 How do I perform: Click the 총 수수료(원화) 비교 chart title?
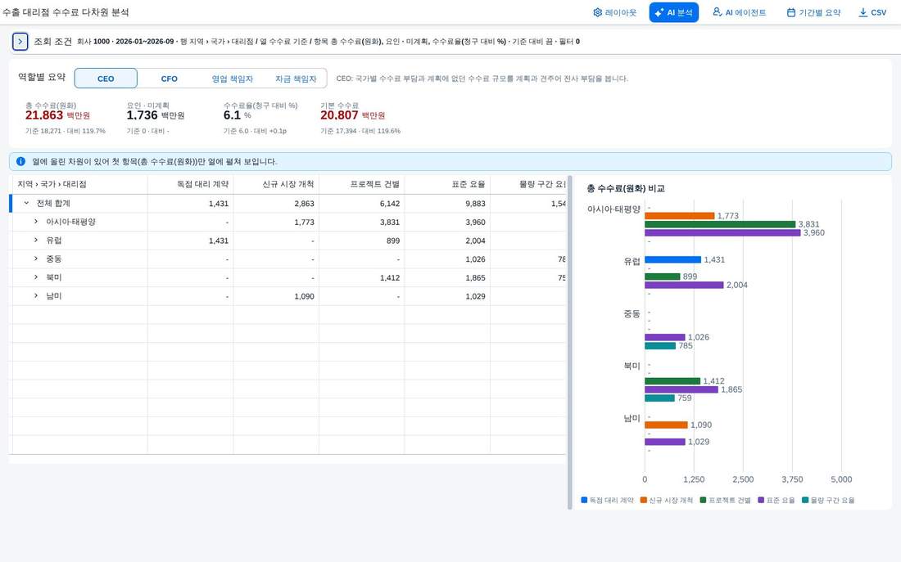(x=626, y=188)
